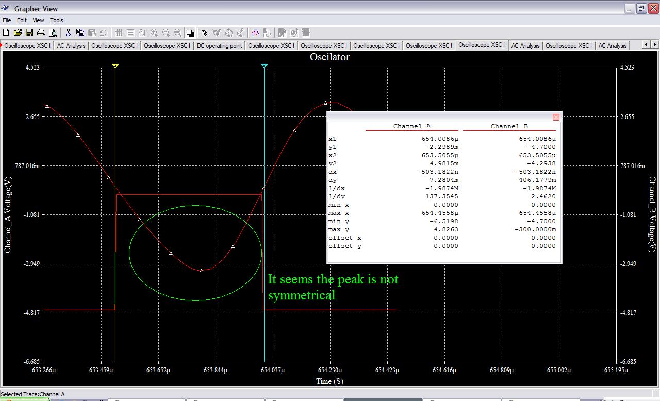660x401 pixels.
Task: Close the cursor data table window
Action: 556,117
